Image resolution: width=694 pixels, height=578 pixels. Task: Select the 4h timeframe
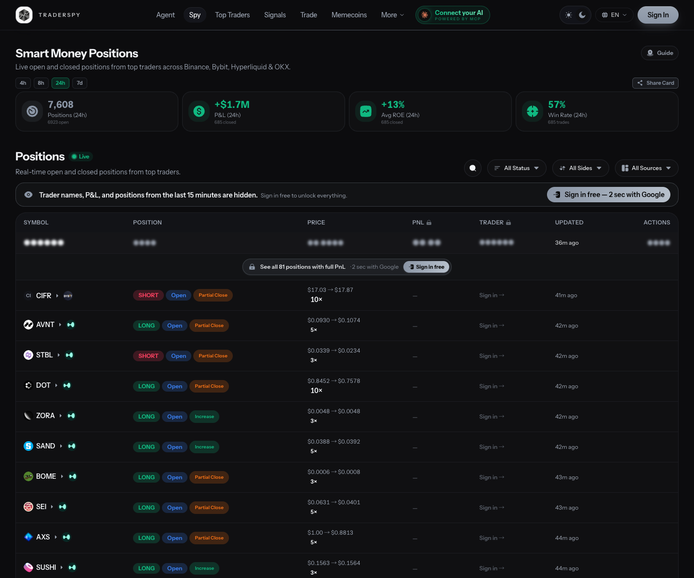click(23, 83)
